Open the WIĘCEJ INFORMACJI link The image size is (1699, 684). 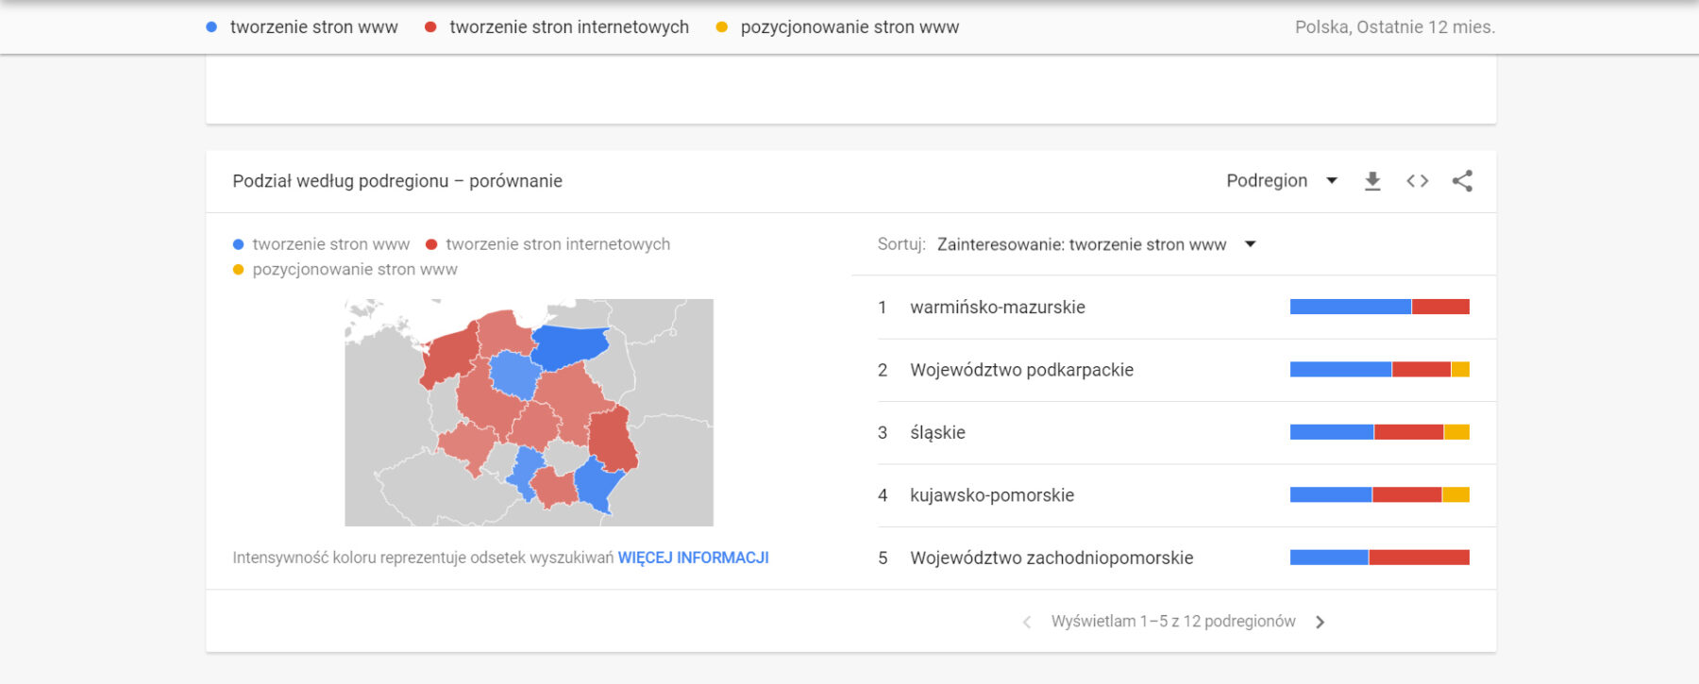pyautogui.click(x=693, y=558)
